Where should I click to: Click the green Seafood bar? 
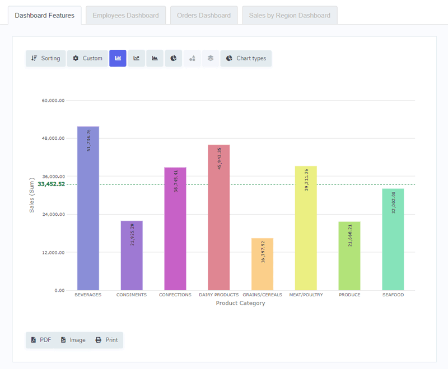click(393, 240)
